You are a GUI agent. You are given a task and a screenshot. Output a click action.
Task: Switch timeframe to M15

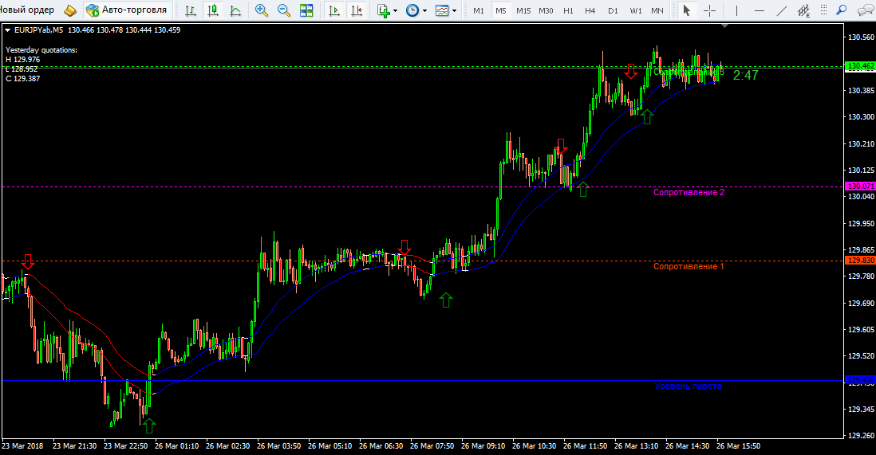point(523,10)
